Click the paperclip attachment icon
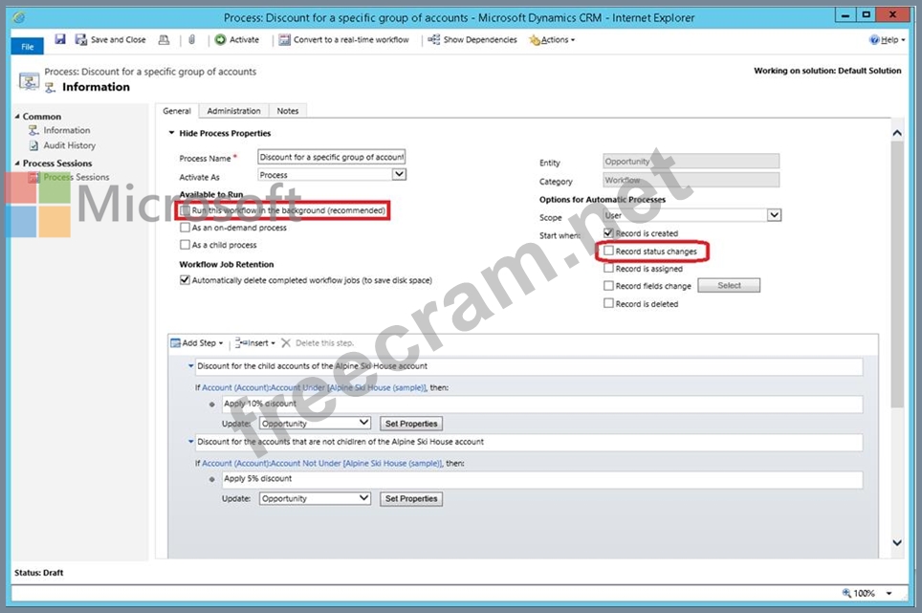 [191, 40]
